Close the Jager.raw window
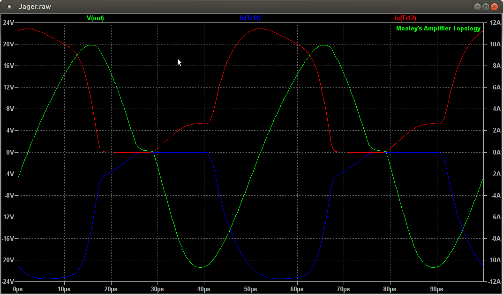This screenshot has height=295, width=503. point(495,7)
